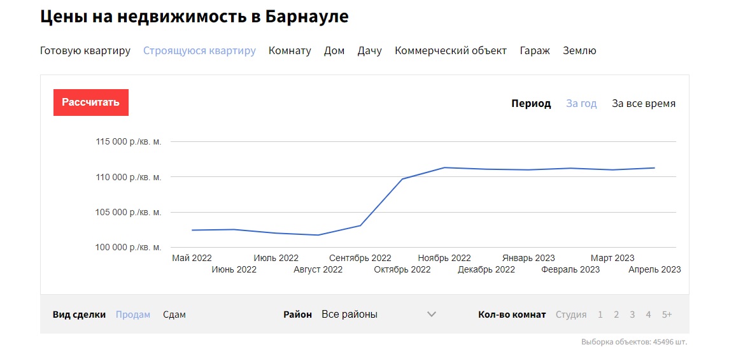Filter by 4 rooms
This screenshot has height=361, width=729.
click(648, 315)
